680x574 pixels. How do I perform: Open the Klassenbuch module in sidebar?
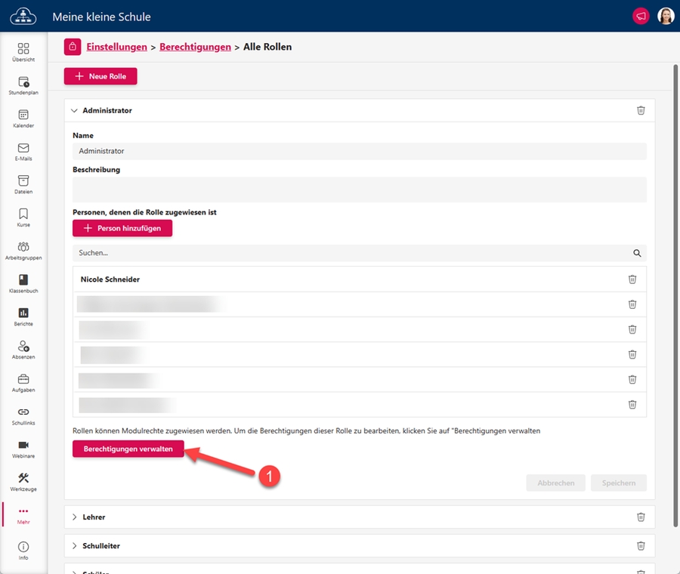coord(23,283)
